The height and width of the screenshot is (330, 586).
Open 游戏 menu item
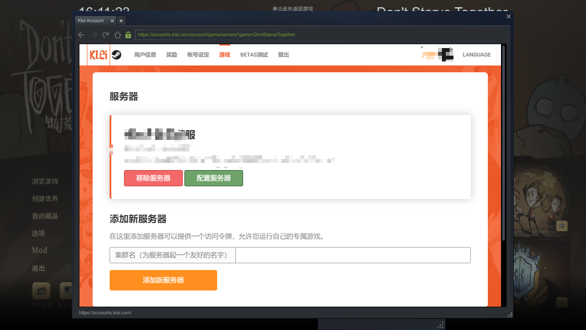pos(225,55)
